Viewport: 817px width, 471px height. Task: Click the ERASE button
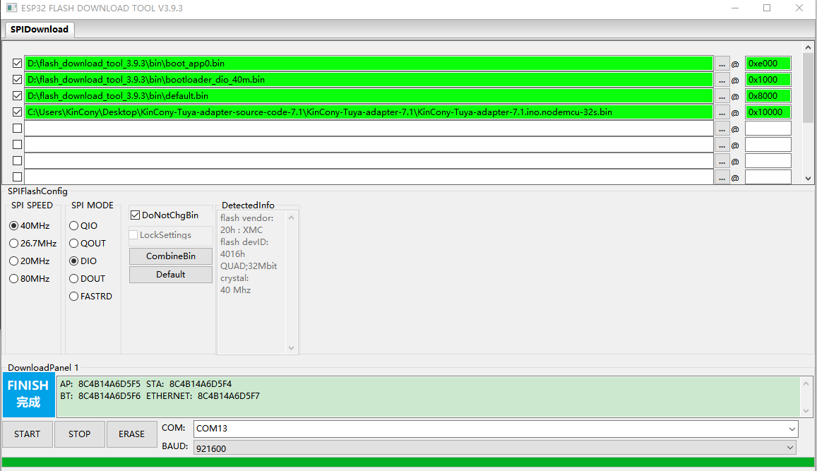(x=131, y=434)
